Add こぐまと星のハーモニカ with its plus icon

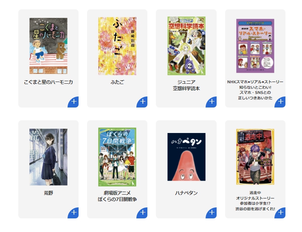click(x=73, y=102)
